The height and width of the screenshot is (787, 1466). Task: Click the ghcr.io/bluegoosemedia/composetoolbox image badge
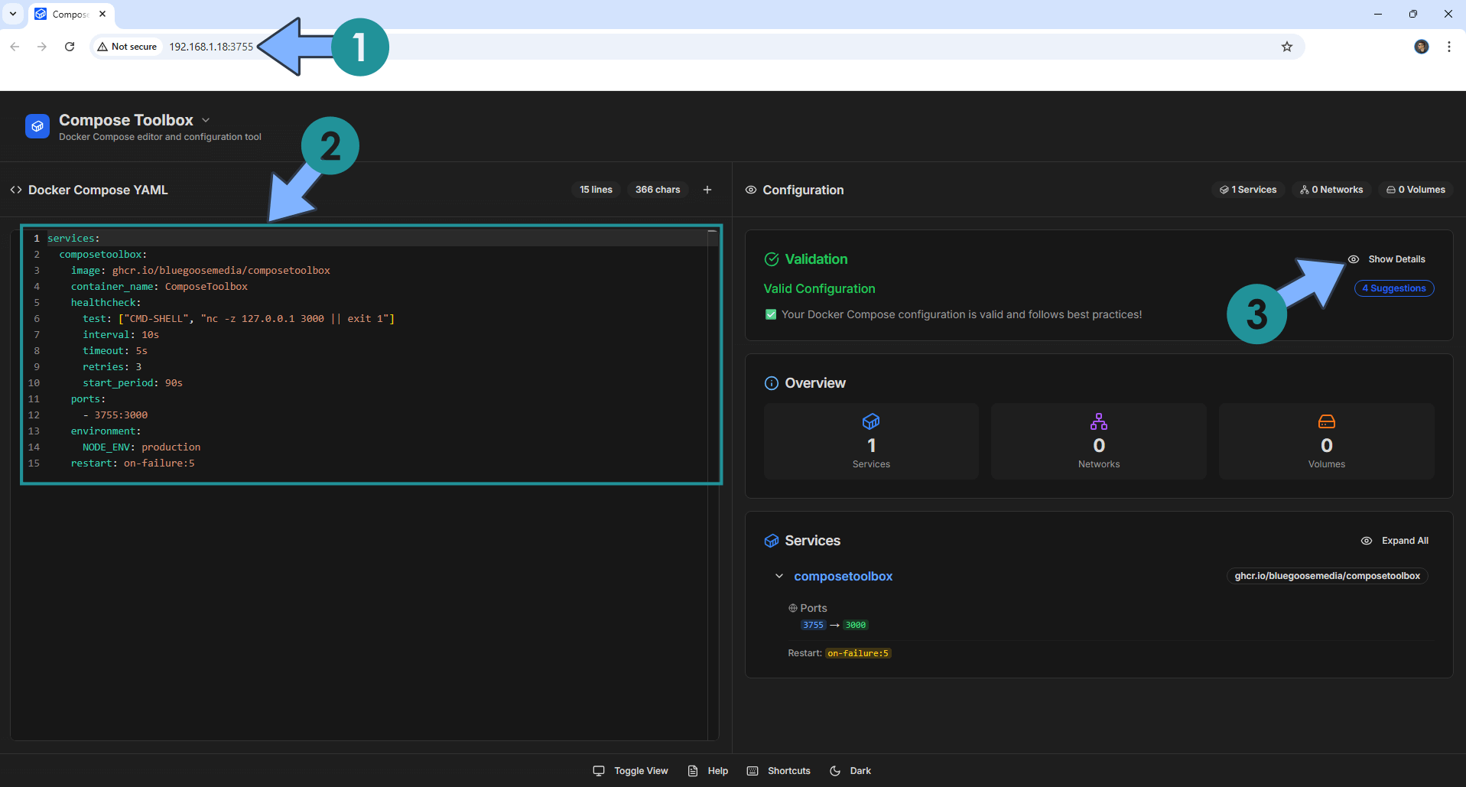[1327, 576]
